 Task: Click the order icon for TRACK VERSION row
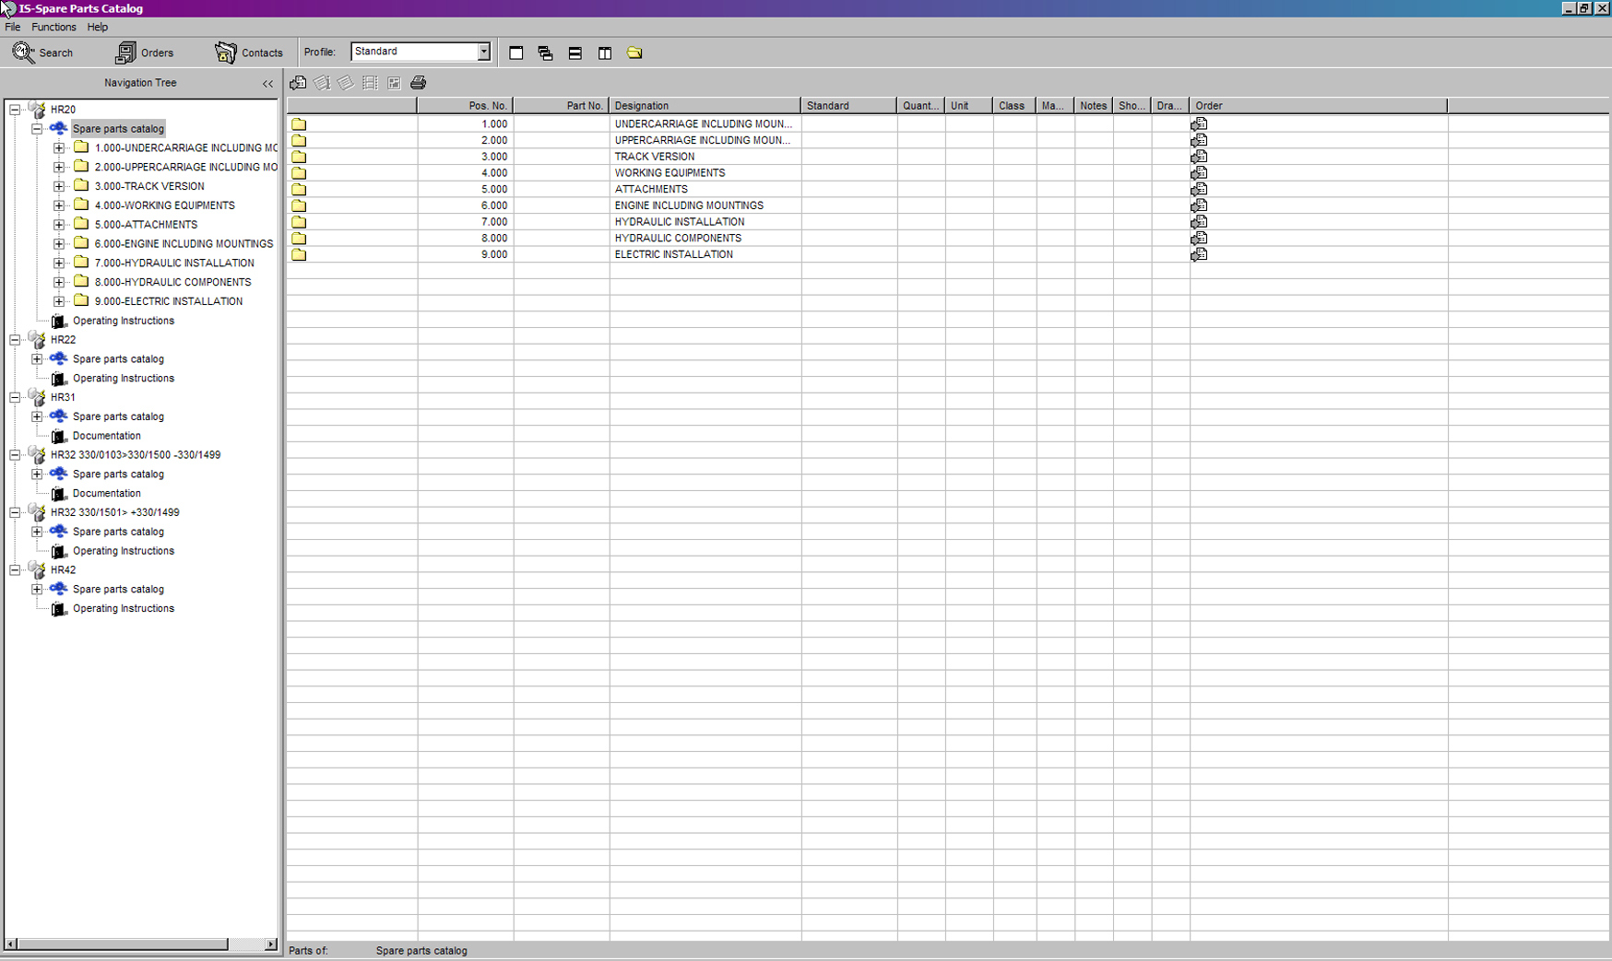[x=1199, y=157]
